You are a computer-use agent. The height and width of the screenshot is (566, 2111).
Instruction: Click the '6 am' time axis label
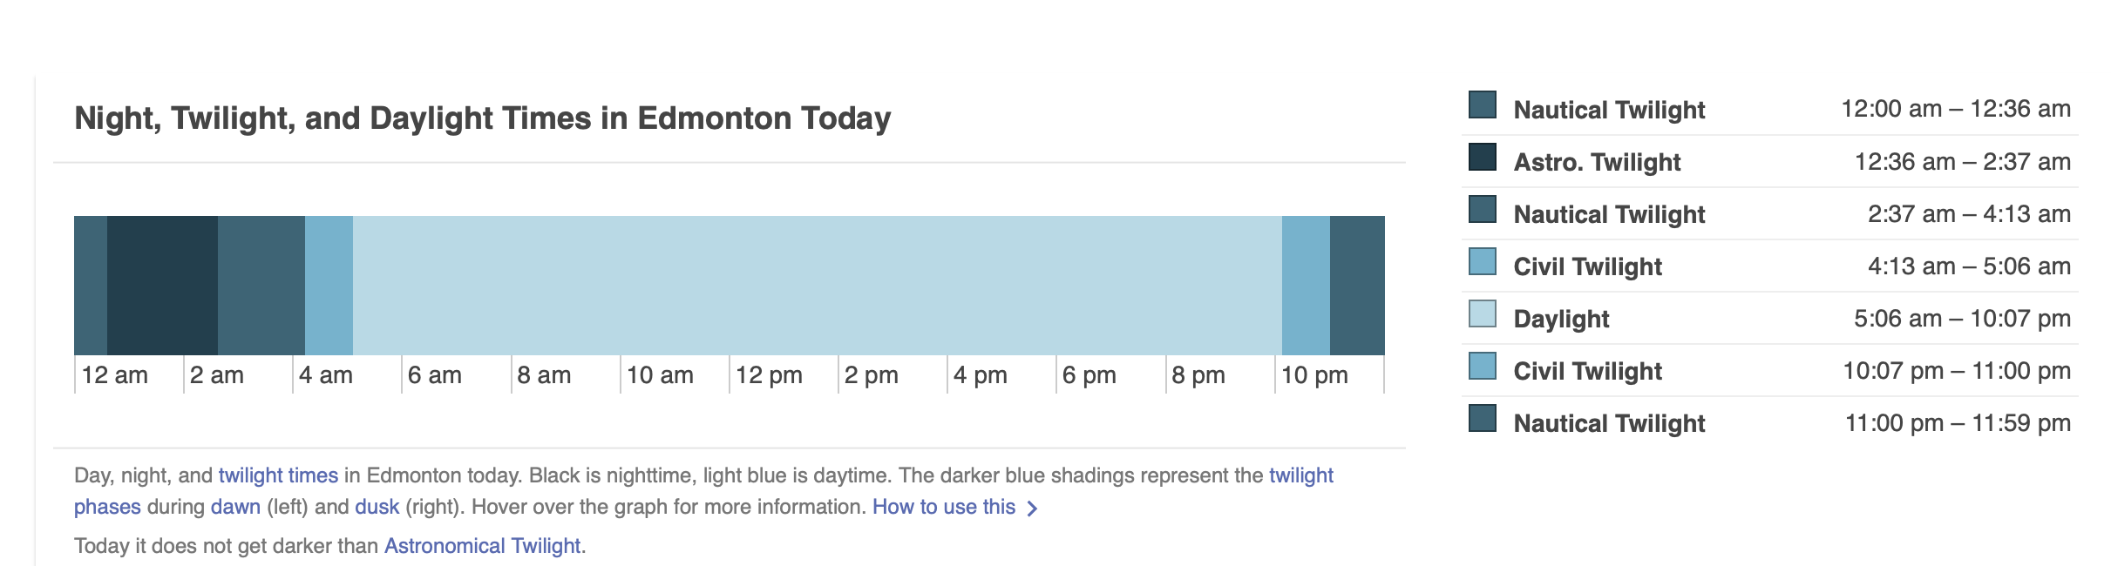tap(434, 375)
